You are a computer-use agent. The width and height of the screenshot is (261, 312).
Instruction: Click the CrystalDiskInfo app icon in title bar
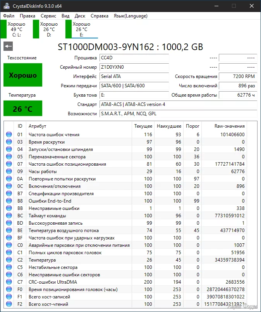[x=6, y=6]
